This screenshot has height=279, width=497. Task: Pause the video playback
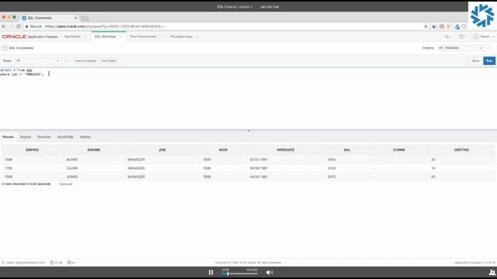point(210,272)
